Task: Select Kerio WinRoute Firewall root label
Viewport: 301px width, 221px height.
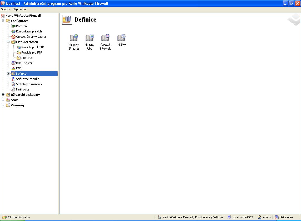Action: [23, 16]
